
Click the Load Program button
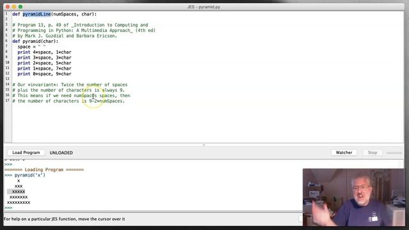click(26, 153)
